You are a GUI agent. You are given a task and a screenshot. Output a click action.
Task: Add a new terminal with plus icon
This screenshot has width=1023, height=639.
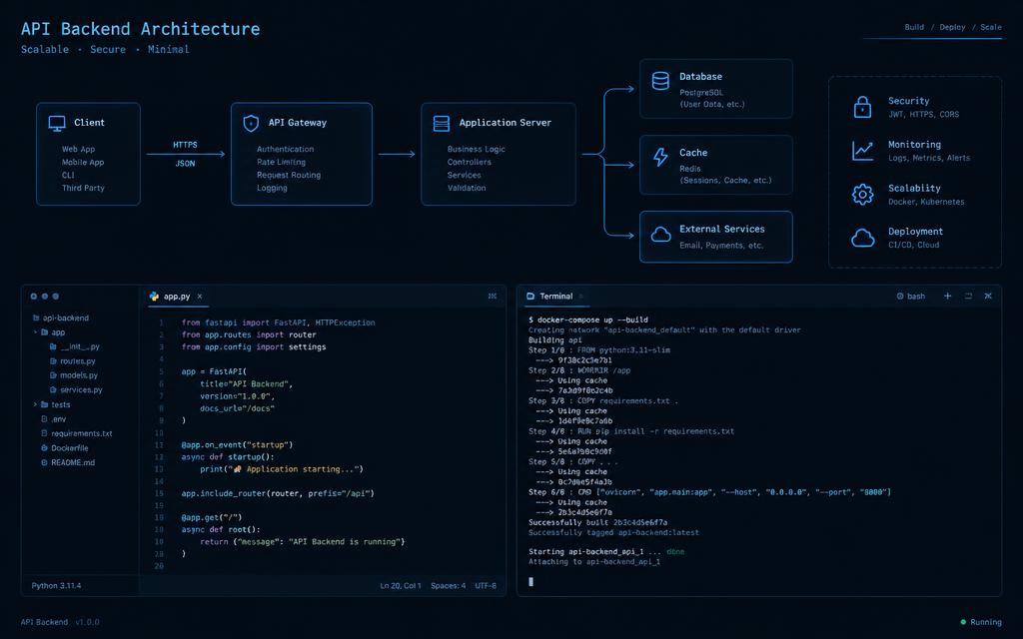947,296
